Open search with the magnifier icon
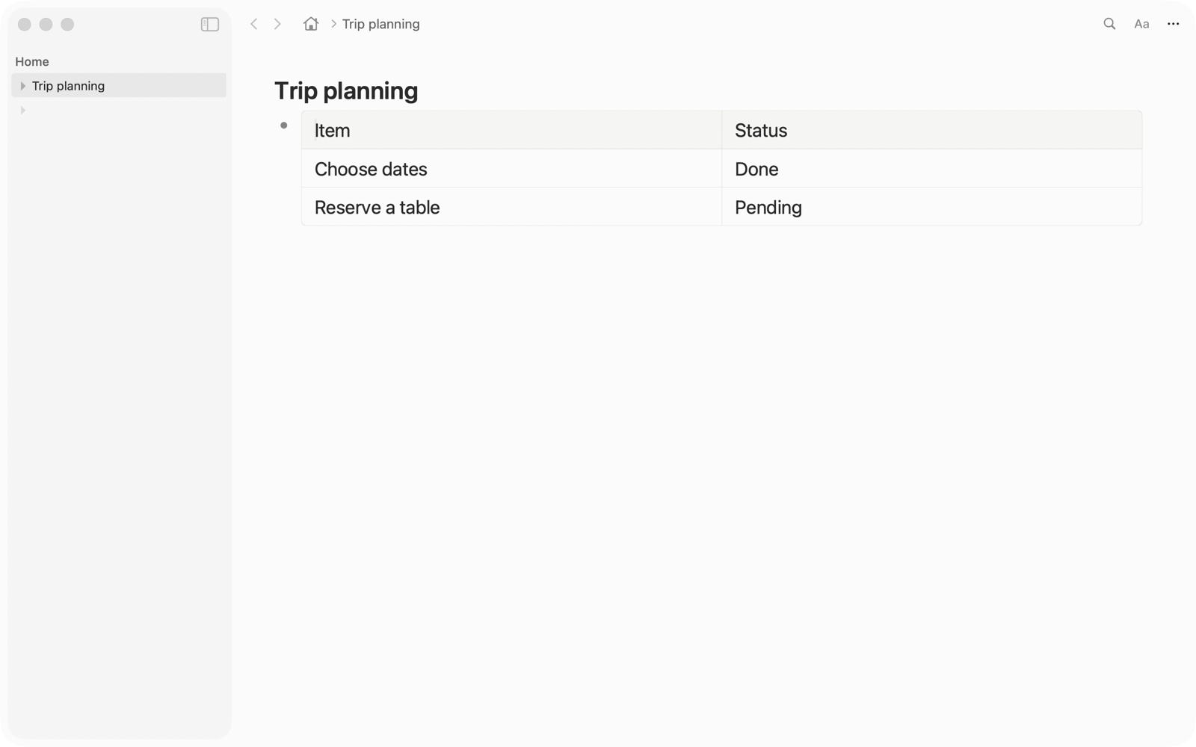This screenshot has height=747, width=1196. (1109, 24)
